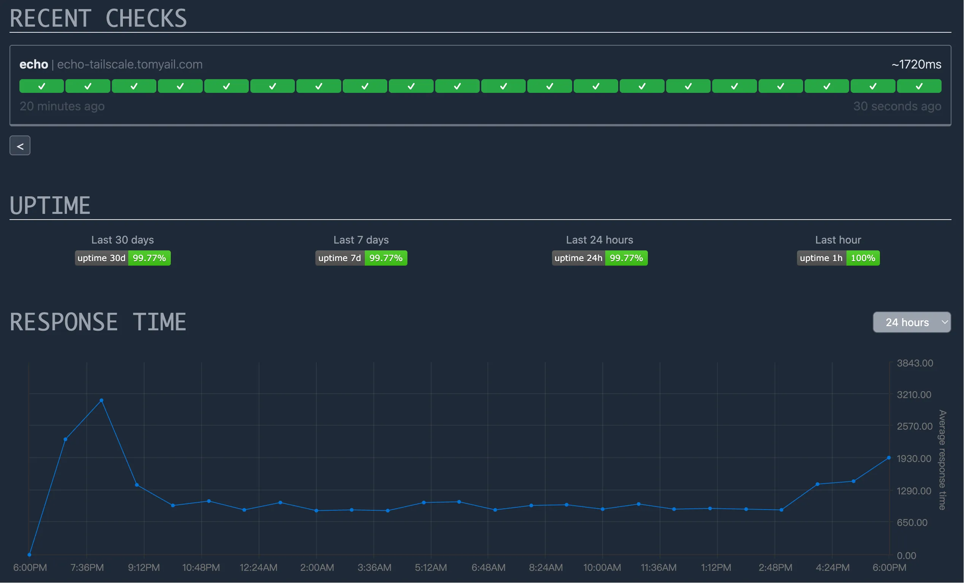
Task: Click the uptime 7d 99.77% badge
Action: [361, 258]
